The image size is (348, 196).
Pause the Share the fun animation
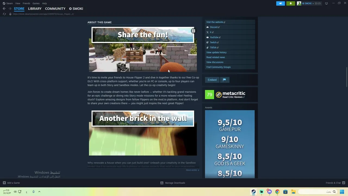(193, 31)
